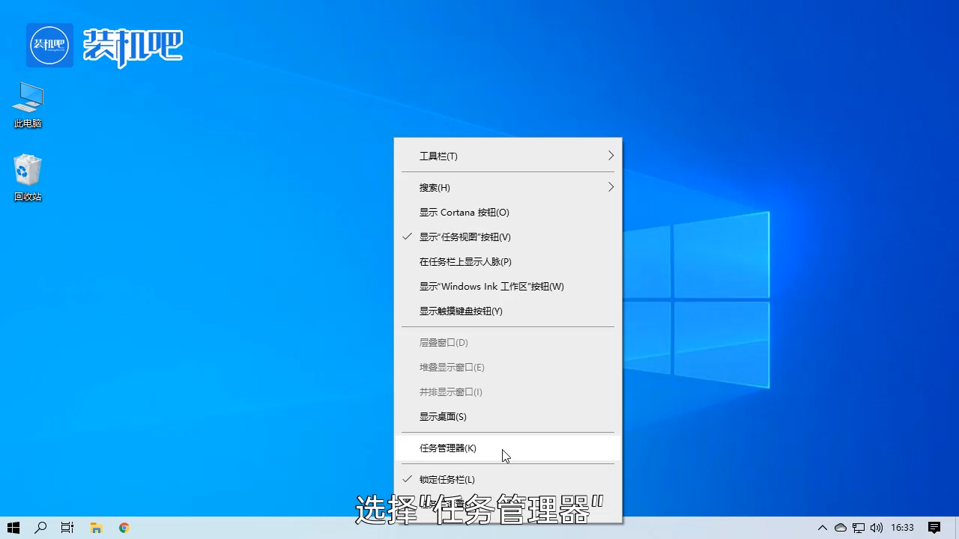Image resolution: width=959 pixels, height=539 pixels.
Task: Launch File Explorer from the taskbar
Action: point(96,528)
